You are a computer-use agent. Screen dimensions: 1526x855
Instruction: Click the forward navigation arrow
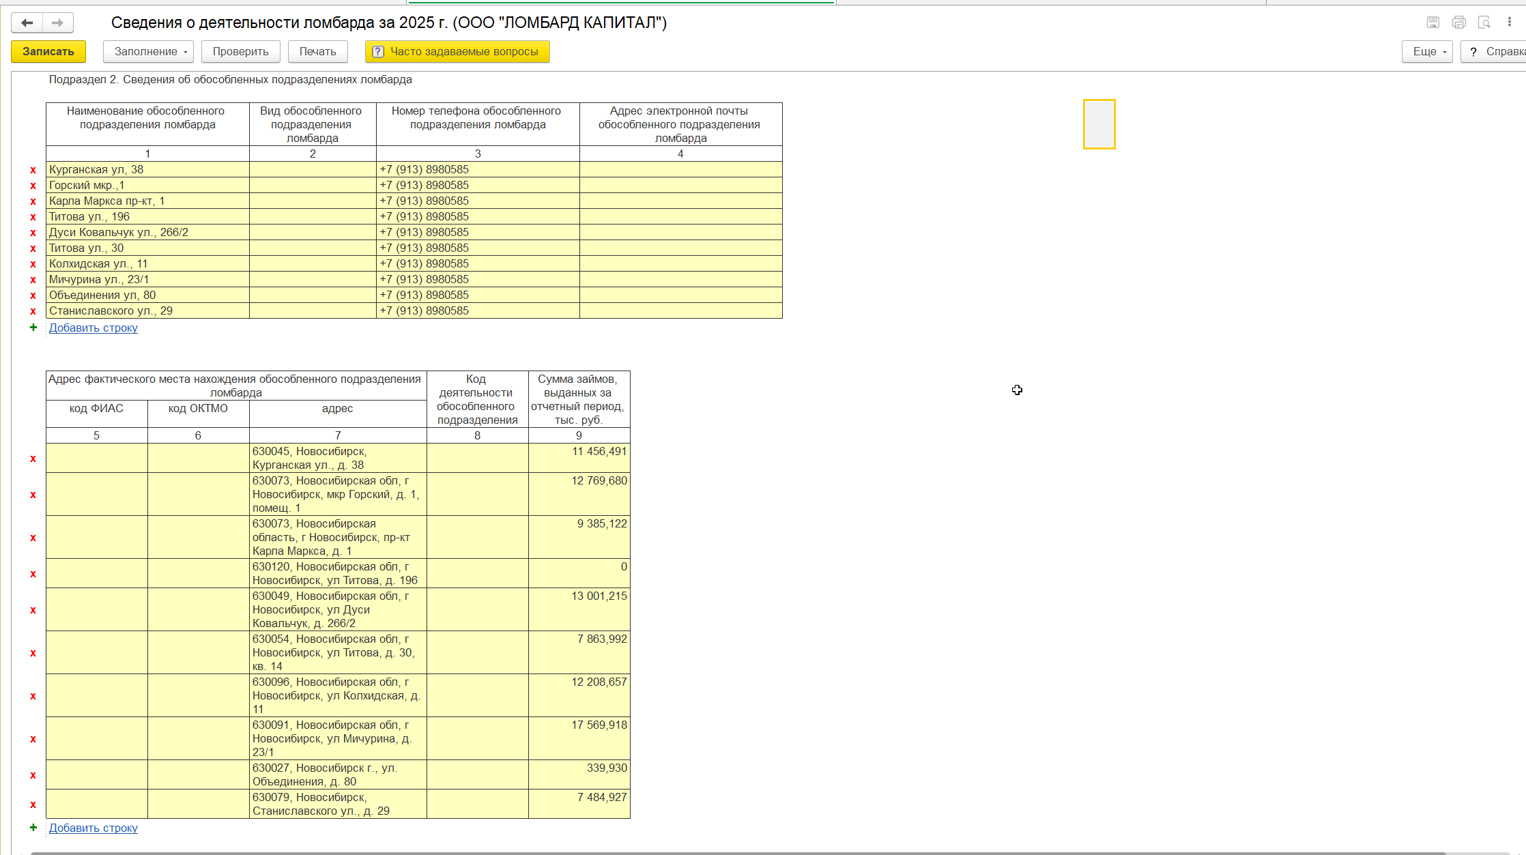(x=58, y=23)
